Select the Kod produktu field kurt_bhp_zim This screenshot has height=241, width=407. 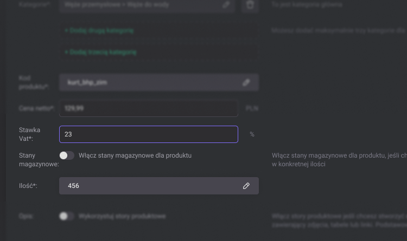149,83
